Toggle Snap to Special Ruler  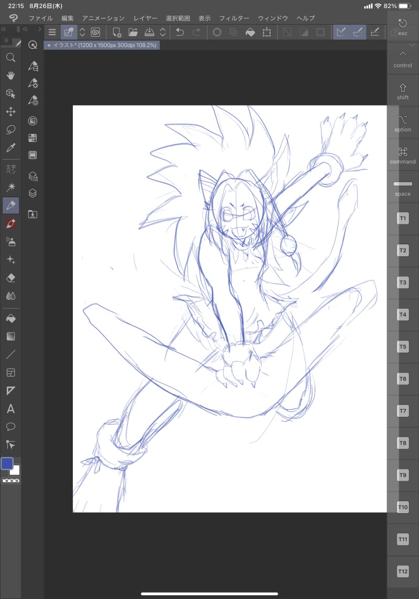[x=357, y=32]
